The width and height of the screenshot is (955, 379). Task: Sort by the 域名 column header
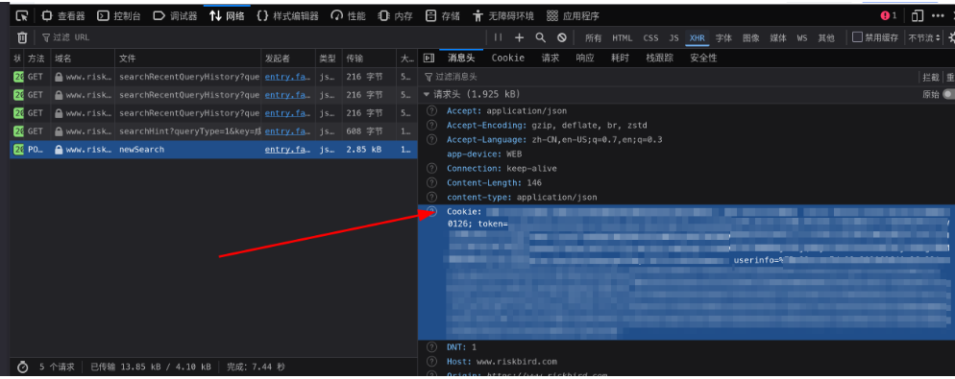click(x=83, y=59)
